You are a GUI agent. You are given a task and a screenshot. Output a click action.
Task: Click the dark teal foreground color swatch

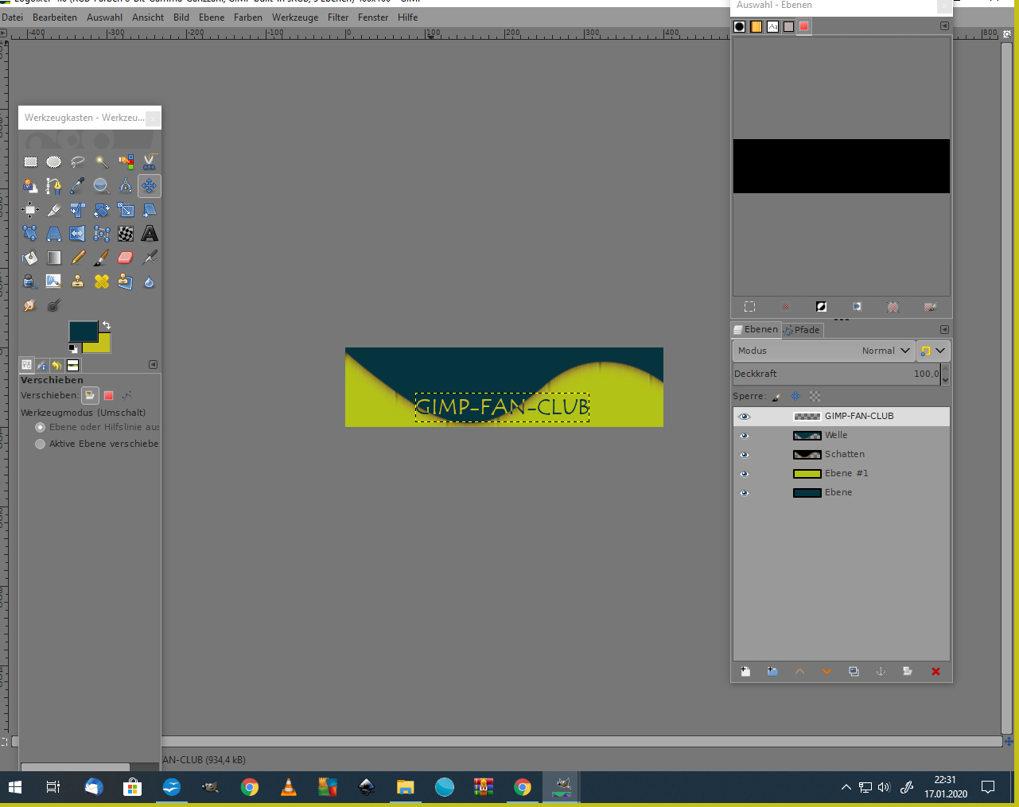(82, 331)
